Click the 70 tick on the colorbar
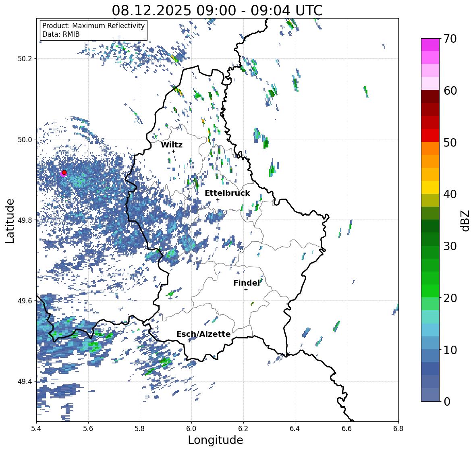Screen dimensions: 475x450 [x=450, y=39]
